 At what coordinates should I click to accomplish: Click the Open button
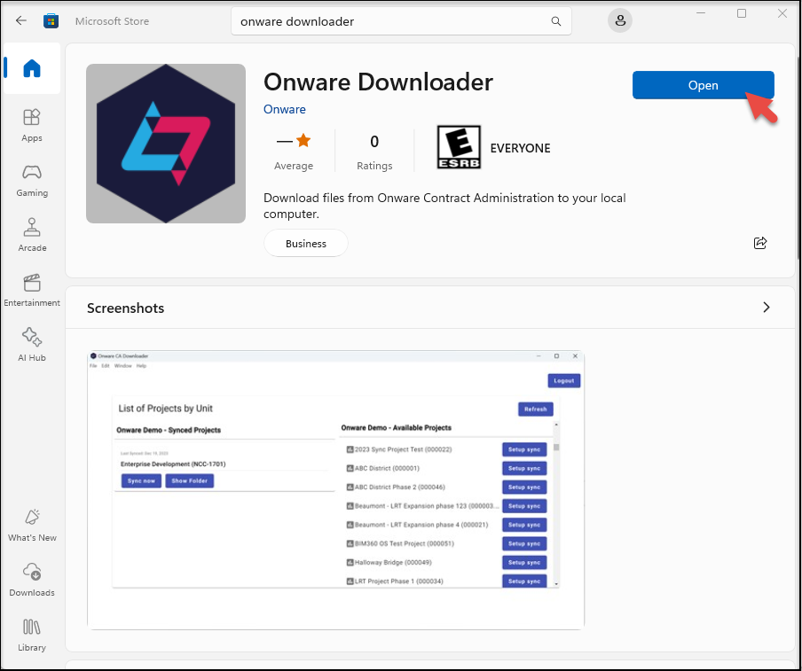pos(704,85)
